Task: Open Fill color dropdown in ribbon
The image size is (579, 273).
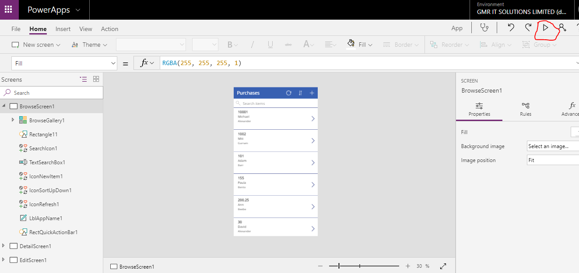Action: point(359,45)
